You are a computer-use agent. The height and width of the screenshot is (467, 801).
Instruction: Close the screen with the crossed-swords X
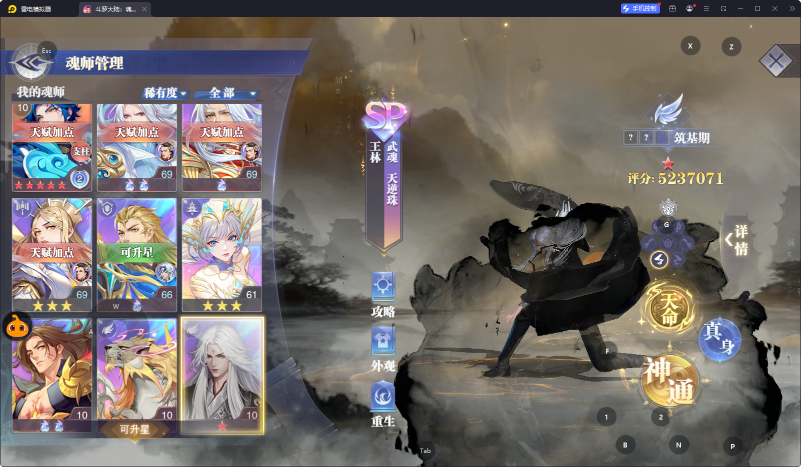pyautogui.click(x=776, y=61)
